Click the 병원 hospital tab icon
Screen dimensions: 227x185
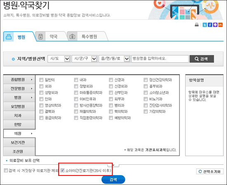point(9,37)
